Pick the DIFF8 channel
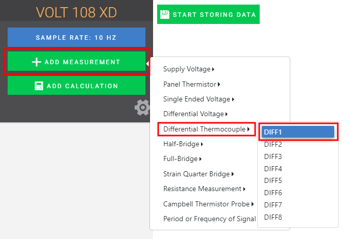This screenshot has width=349, height=239. coord(273,217)
